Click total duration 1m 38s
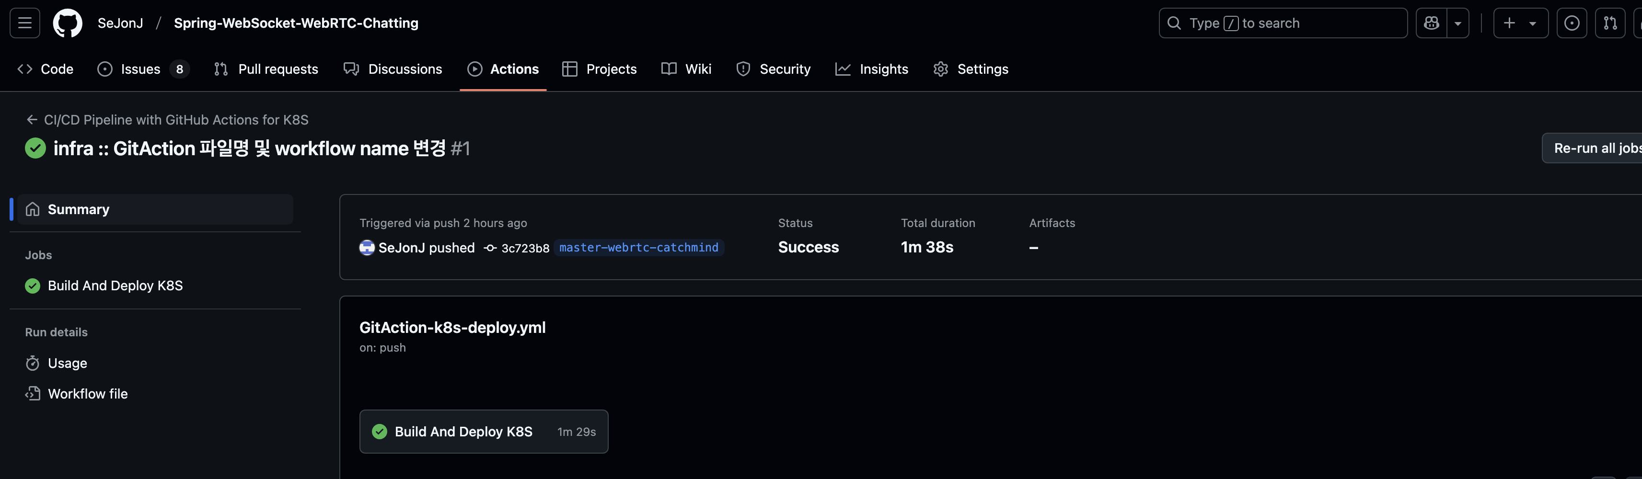The width and height of the screenshot is (1642, 479). tap(927, 247)
